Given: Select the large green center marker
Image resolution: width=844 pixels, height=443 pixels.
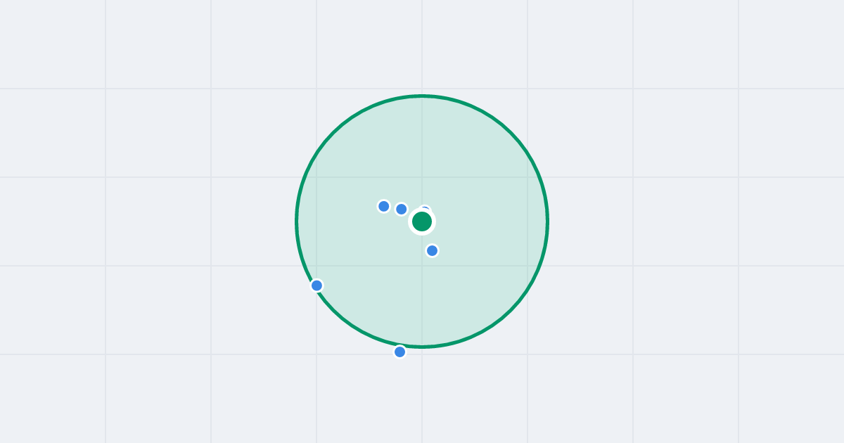Looking at the screenshot, I should click(x=422, y=222).
